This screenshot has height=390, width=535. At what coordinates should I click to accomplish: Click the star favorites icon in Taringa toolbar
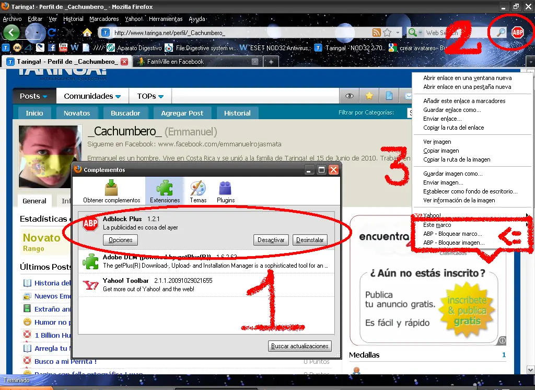tap(369, 96)
